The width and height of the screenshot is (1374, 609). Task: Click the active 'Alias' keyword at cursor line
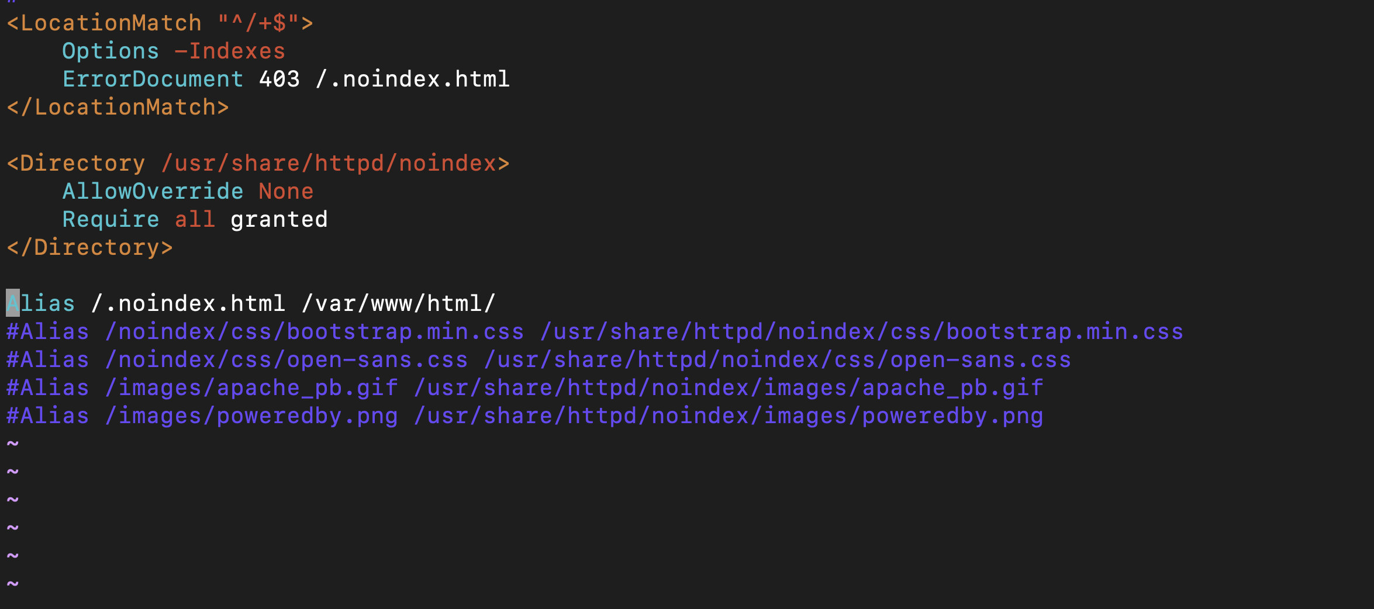[x=40, y=304]
